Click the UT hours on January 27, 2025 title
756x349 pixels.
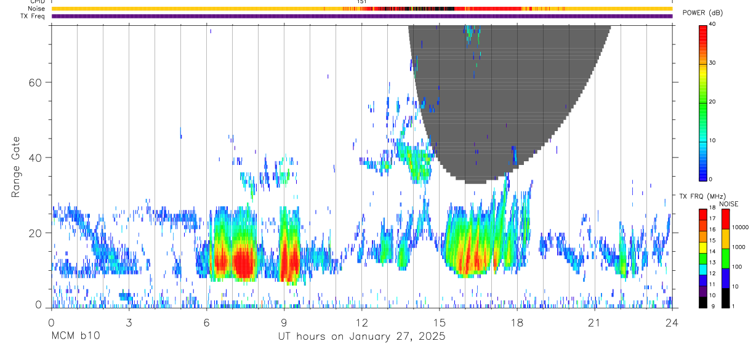(361, 337)
